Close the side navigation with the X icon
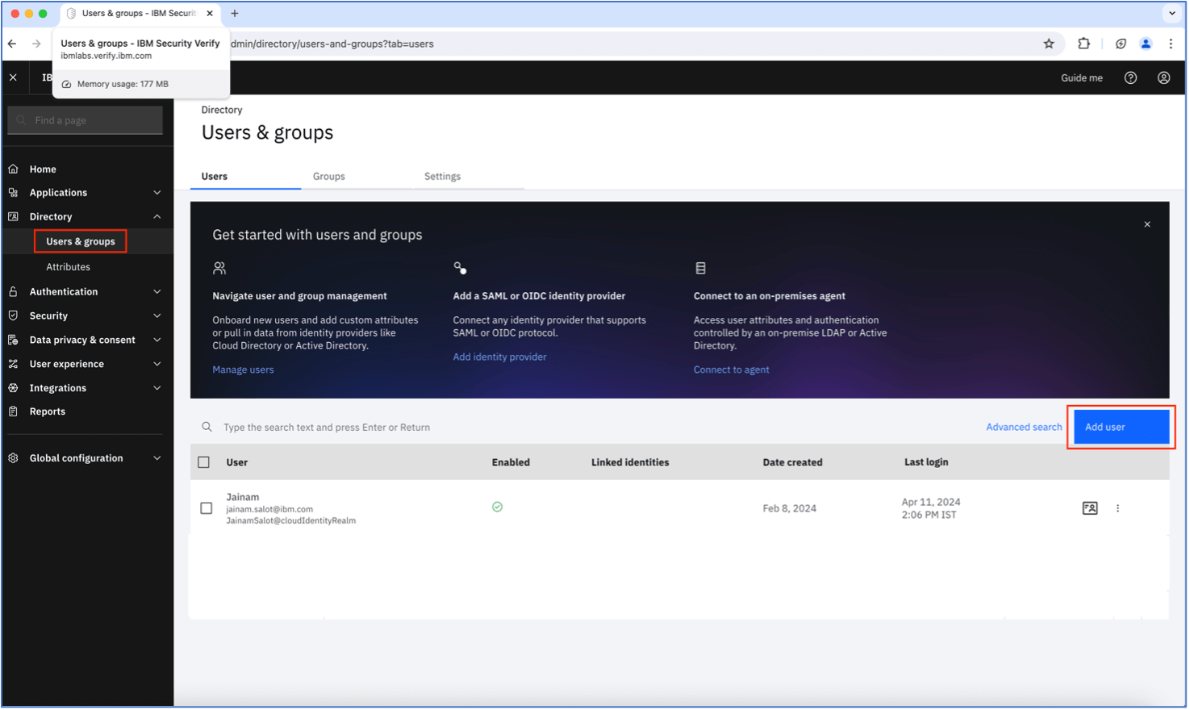Screen dimensions: 1190x710 pos(13,77)
